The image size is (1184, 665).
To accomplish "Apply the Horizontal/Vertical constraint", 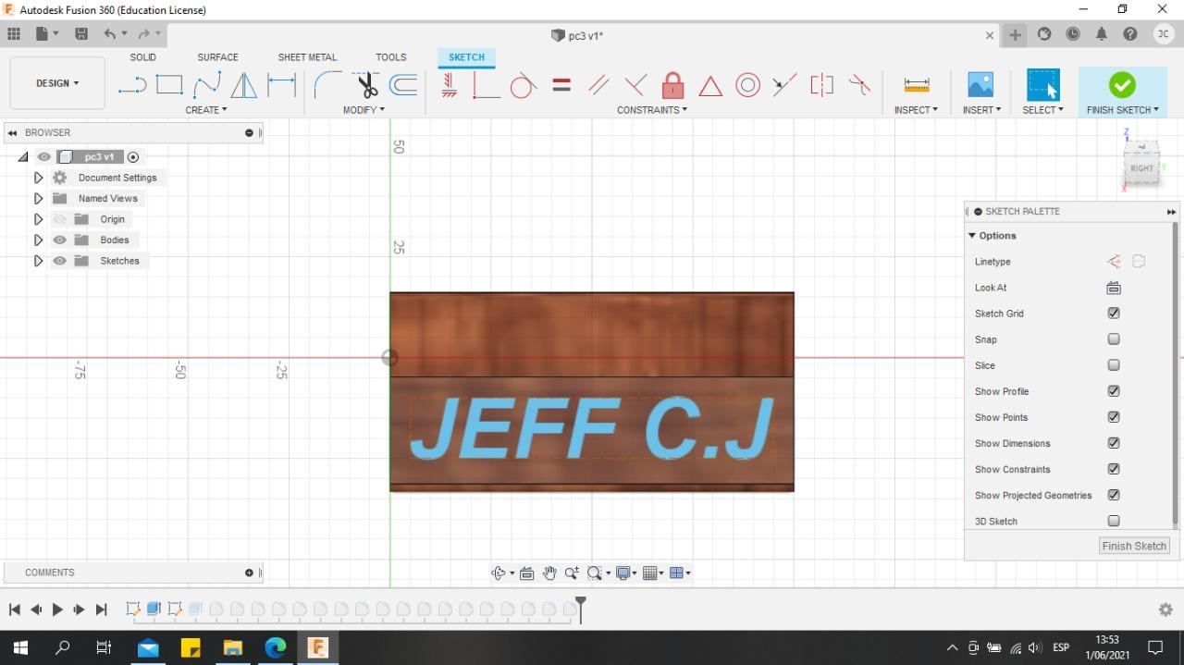I will click(450, 85).
